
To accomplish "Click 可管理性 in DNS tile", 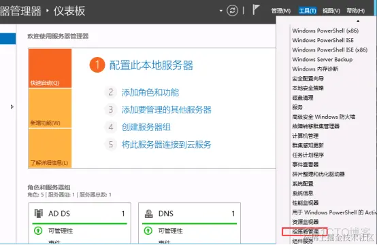I will click(x=171, y=231).
